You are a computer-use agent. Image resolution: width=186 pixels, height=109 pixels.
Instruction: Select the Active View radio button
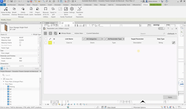pos(73,33)
